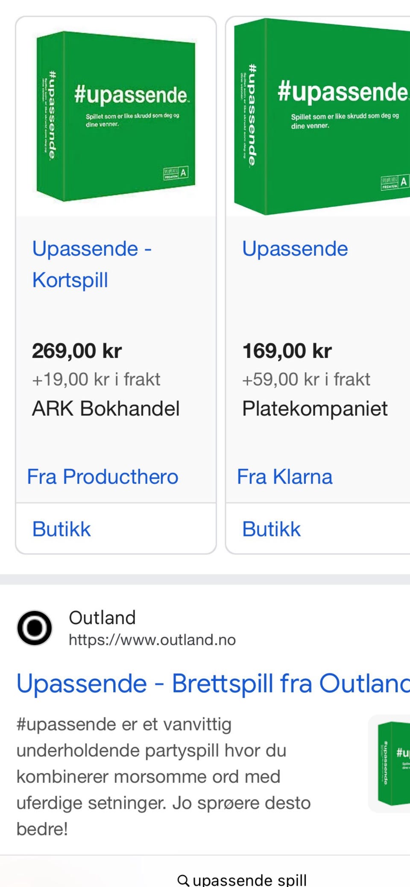Screen dimensions: 410x887
Task: Click the "Fra Producthero" link
Action: (102, 477)
